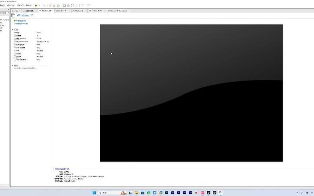This screenshot has width=314, height=196.
Task: Select the Windows 11 tab
Action: 46,11
